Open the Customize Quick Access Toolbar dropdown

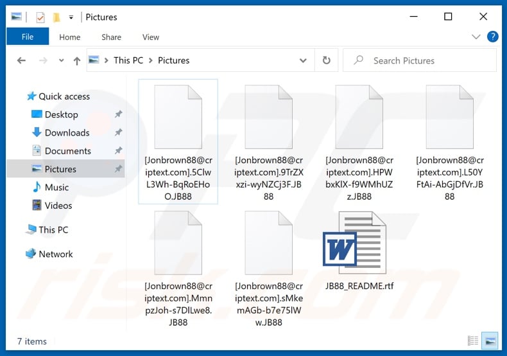point(71,17)
